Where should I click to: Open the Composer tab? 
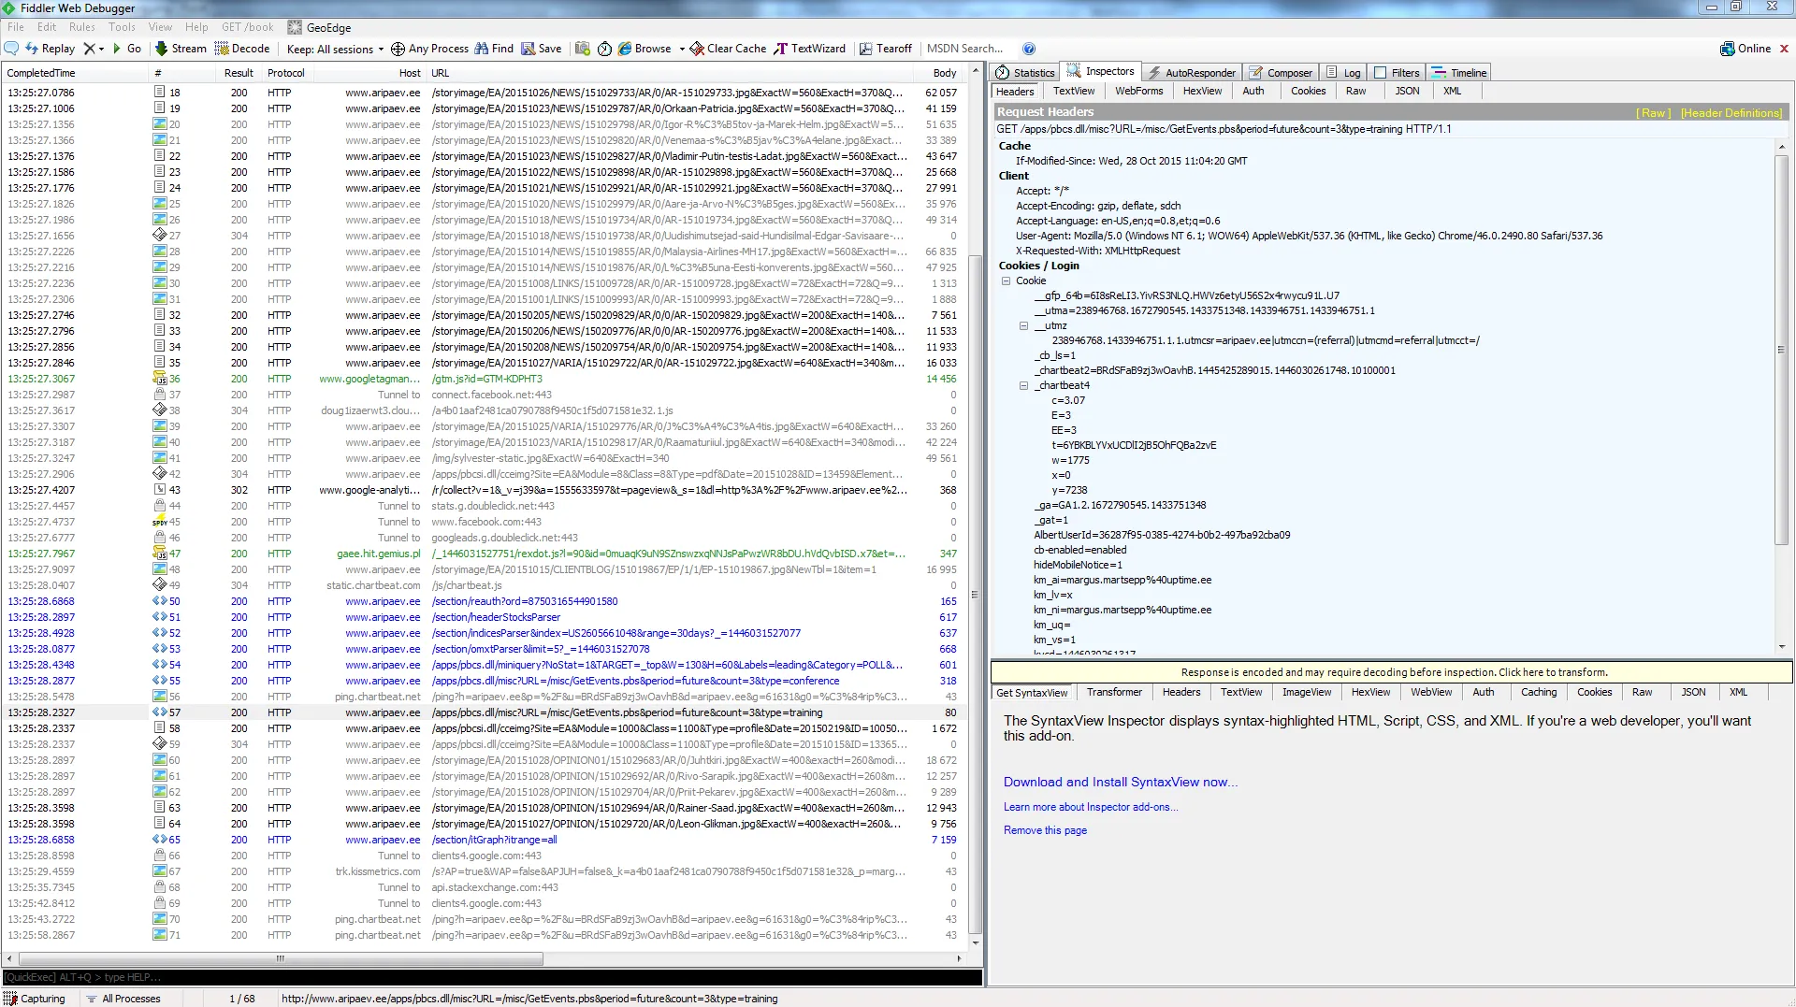point(1281,72)
